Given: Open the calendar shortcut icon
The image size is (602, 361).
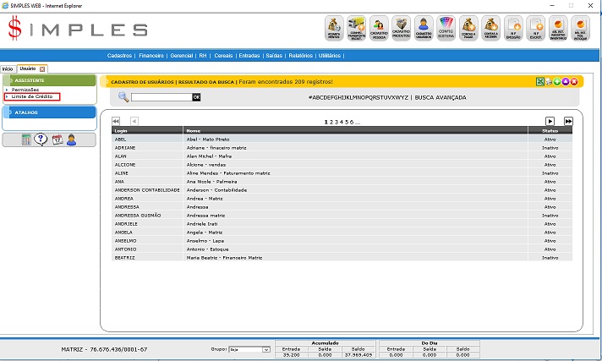Looking at the screenshot, I should (57, 139).
